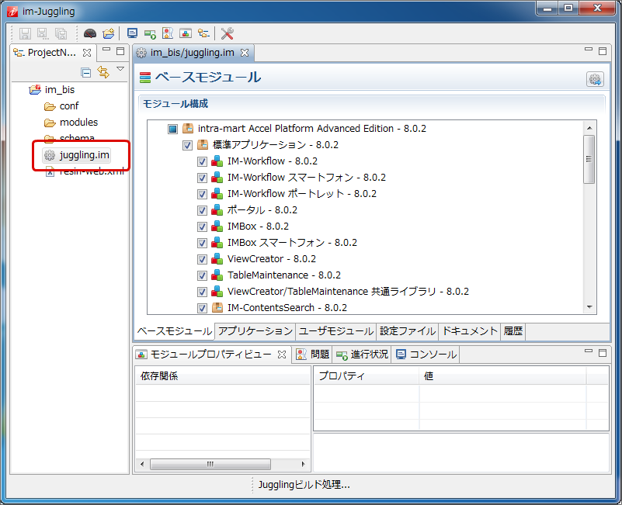This screenshot has height=505, width=622.
Task: Toggle Link with Editor in Project Navigator
Action: pyautogui.click(x=103, y=72)
